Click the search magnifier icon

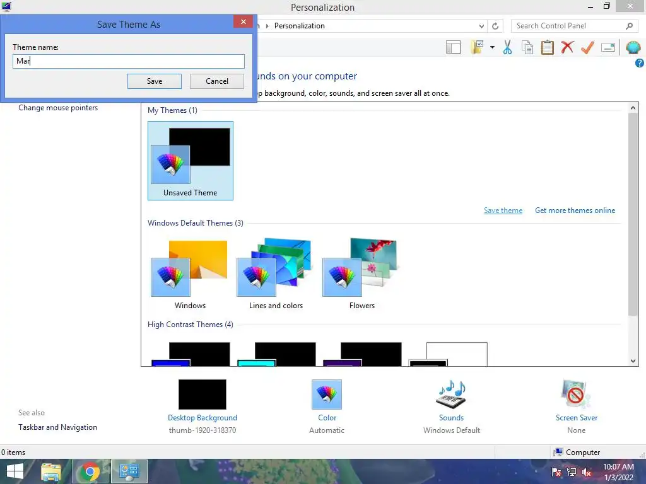[x=629, y=26]
